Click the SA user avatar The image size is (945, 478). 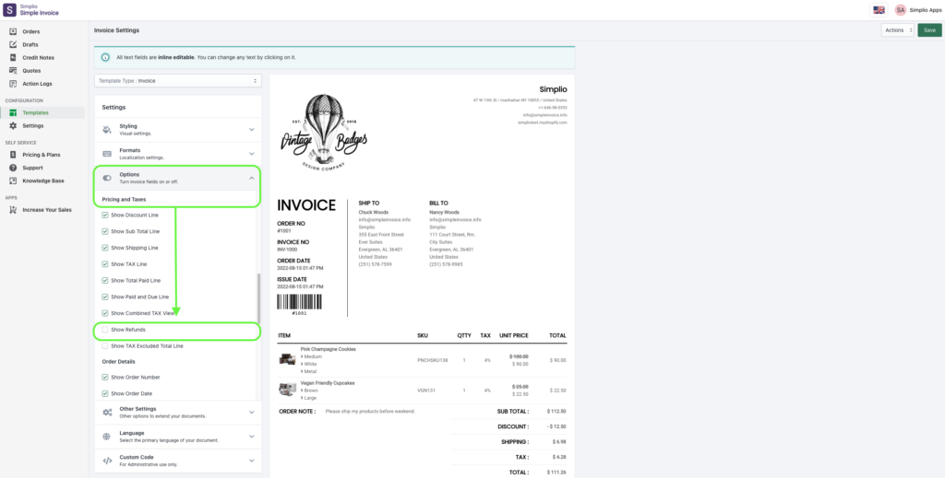[901, 9]
